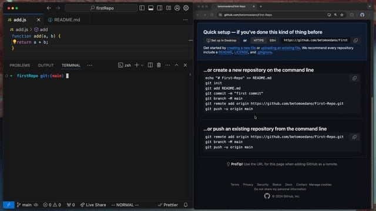The width and height of the screenshot is (376, 211).
Task: Click zoom magnifier icon in address bar
Action: coord(335,15)
